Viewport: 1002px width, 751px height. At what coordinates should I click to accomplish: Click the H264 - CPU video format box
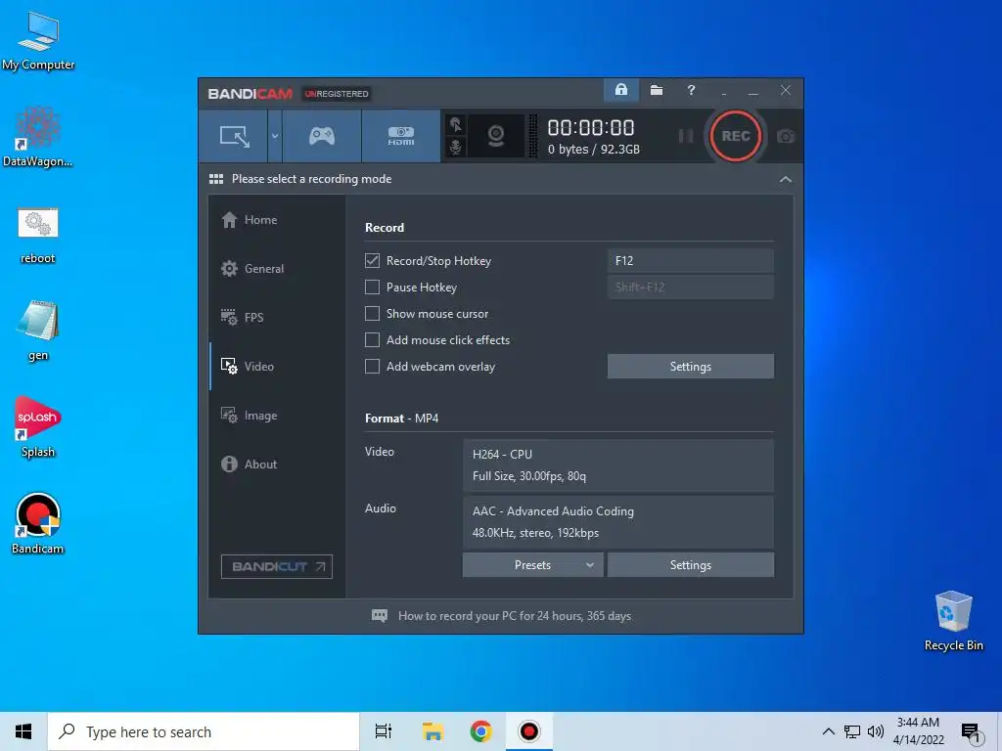618,464
